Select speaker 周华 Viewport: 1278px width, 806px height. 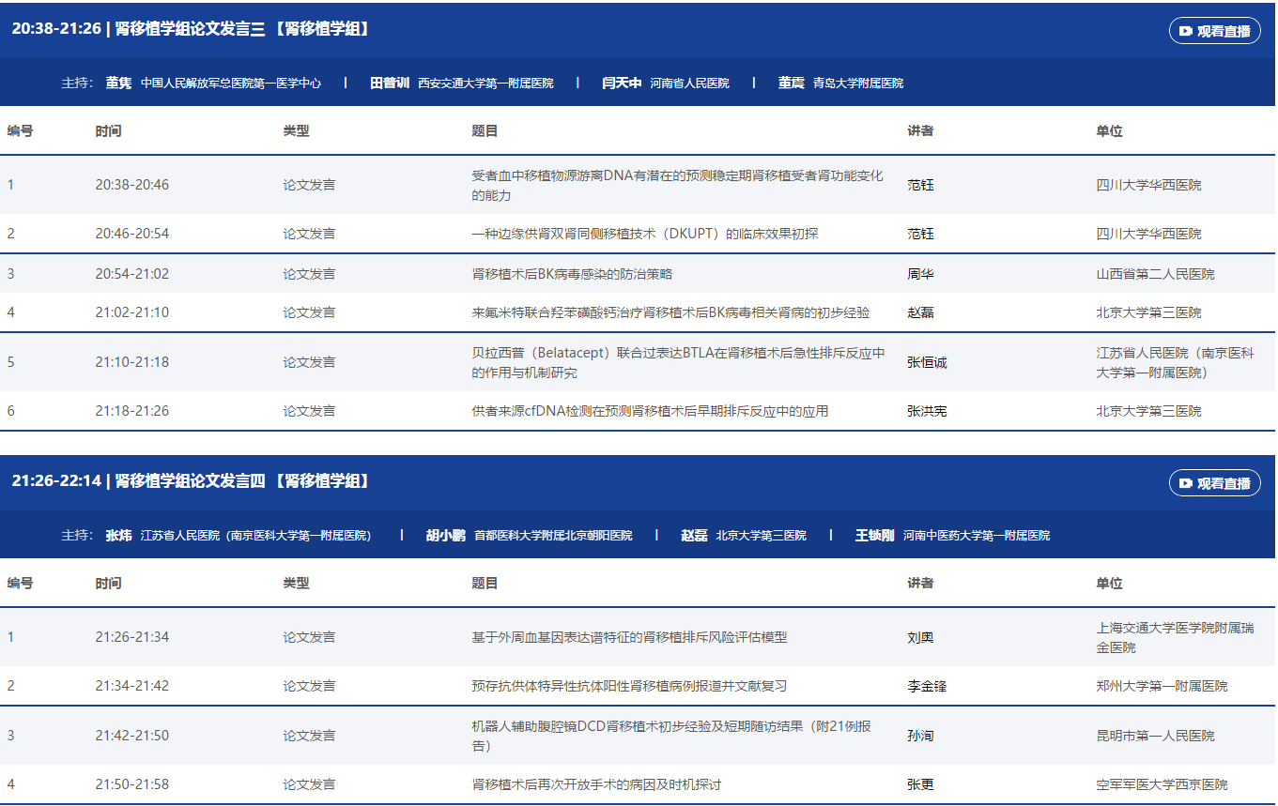tap(920, 274)
